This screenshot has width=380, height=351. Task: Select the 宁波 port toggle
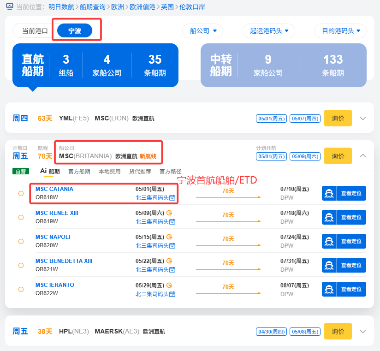[x=75, y=31]
